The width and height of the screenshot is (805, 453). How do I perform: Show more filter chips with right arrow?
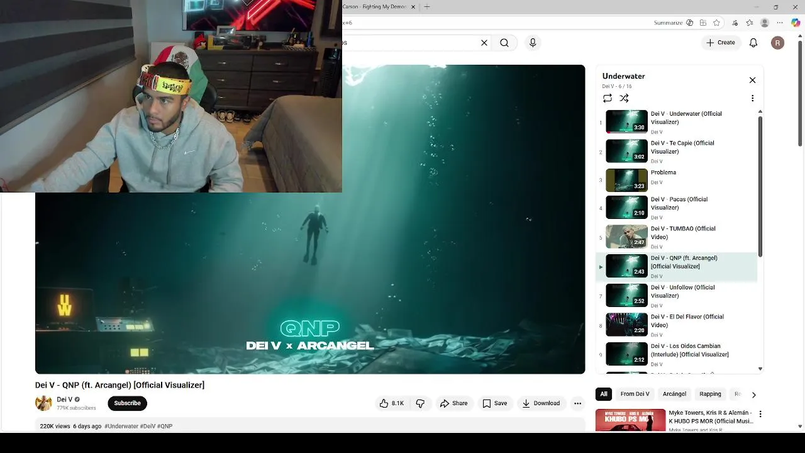(753, 394)
